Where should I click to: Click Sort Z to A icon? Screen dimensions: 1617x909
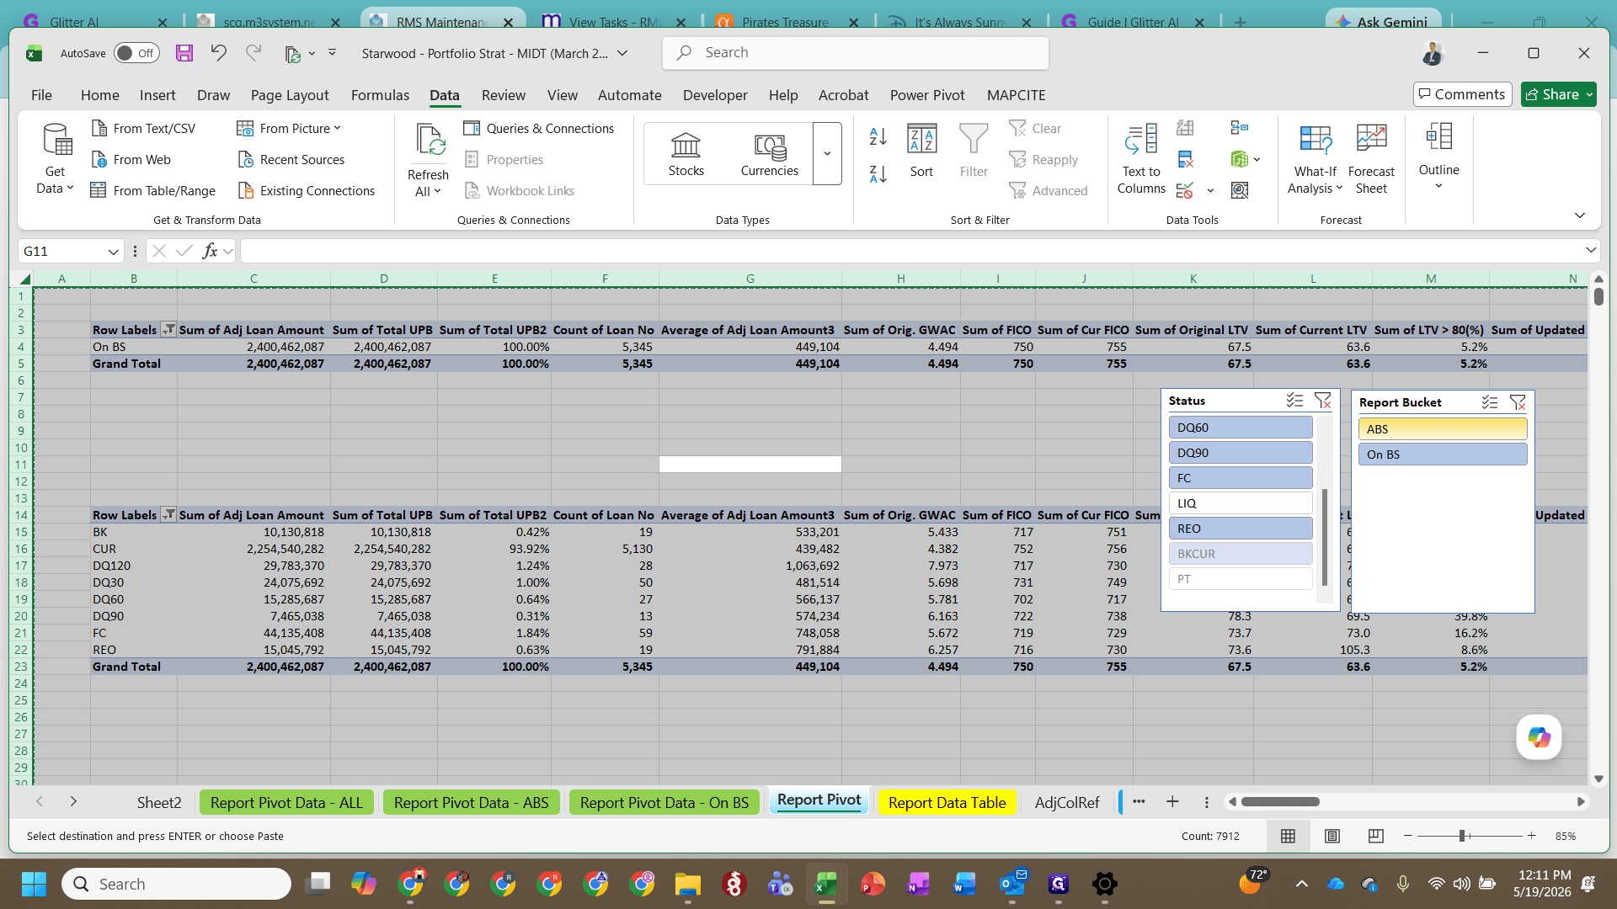point(878,174)
